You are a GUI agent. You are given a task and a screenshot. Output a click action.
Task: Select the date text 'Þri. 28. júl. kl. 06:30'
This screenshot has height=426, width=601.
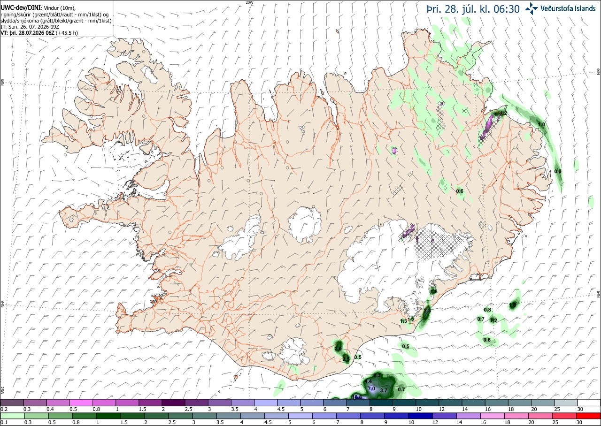coord(472,8)
